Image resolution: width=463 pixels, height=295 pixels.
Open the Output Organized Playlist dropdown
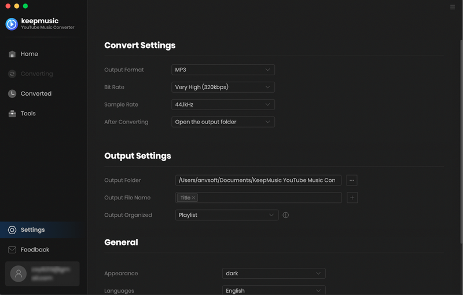227,215
